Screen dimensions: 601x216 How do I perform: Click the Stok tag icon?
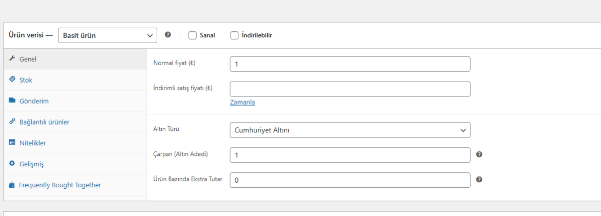[x=12, y=80]
